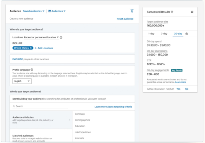Click the $430.00 - $900.00 spend value
The height and width of the screenshot is (143, 205).
(x=159, y=45)
